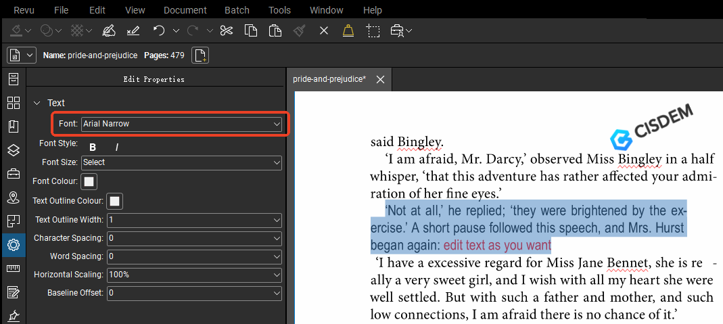Viewport: 723px width, 324px height.
Task: Open the Window menu
Action: point(327,10)
